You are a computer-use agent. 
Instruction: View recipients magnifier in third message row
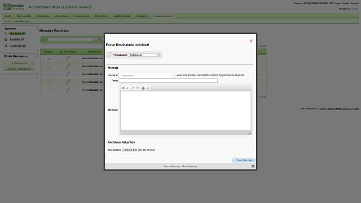click(68, 74)
